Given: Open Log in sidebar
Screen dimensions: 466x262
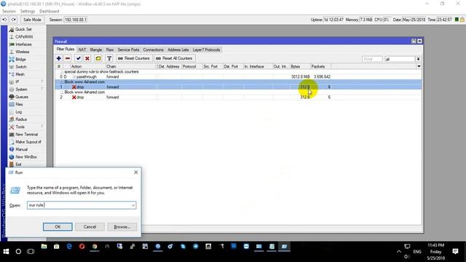Looking at the screenshot, I should tap(18, 112).
